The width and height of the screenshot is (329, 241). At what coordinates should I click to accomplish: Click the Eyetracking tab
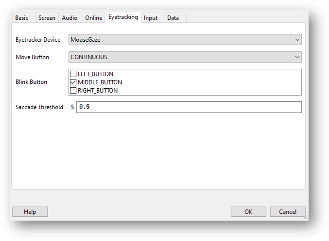click(123, 17)
